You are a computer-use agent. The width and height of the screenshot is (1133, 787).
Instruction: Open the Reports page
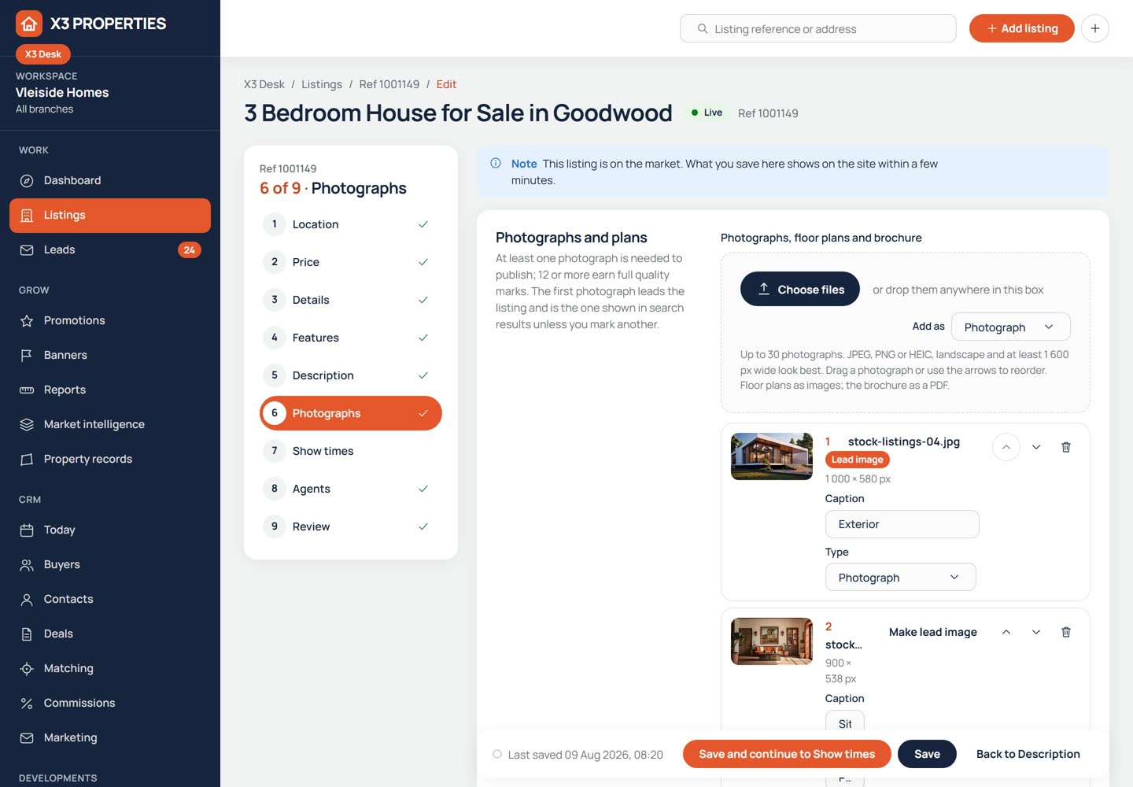110,390
